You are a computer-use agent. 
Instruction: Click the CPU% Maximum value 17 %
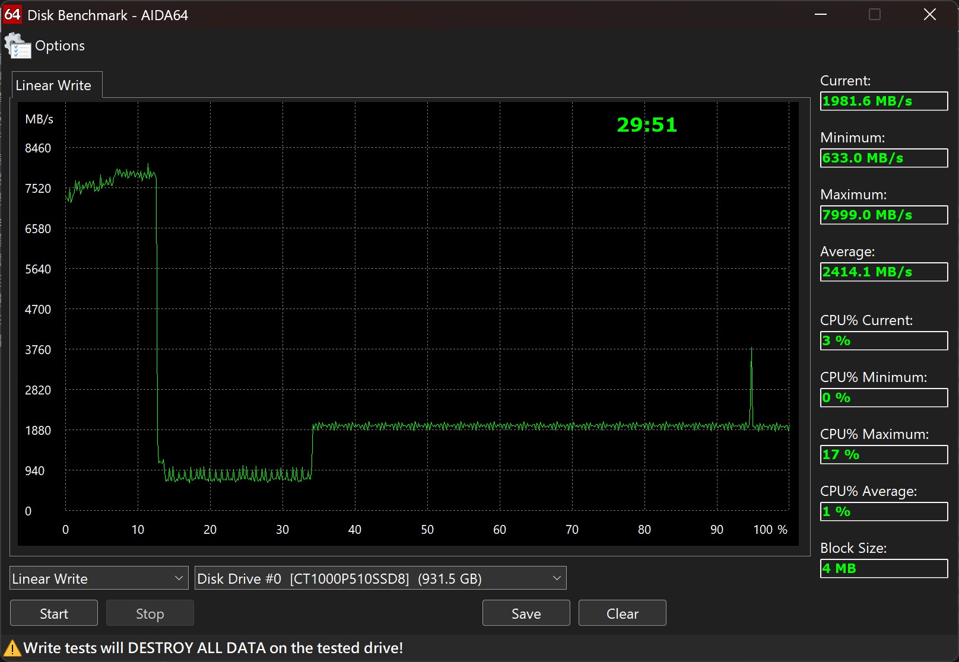(x=884, y=454)
